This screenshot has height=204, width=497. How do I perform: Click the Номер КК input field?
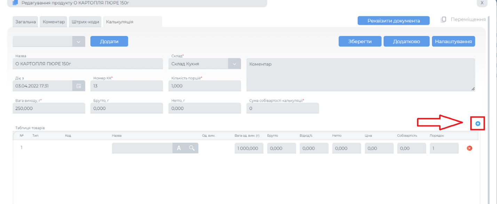(127, 86)
